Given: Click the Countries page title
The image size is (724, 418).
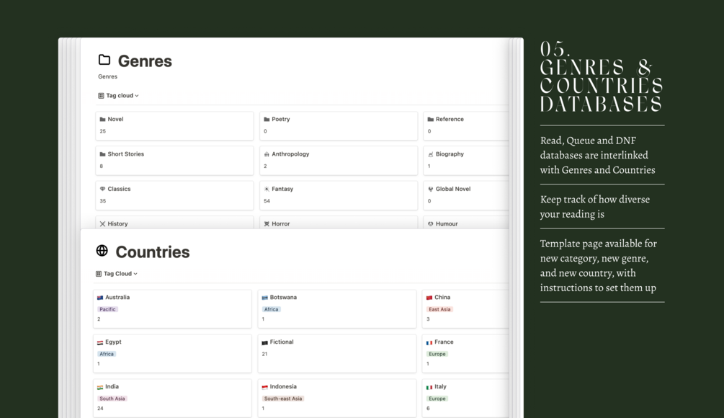Looking at the screenshot, I should pos(153,252).
